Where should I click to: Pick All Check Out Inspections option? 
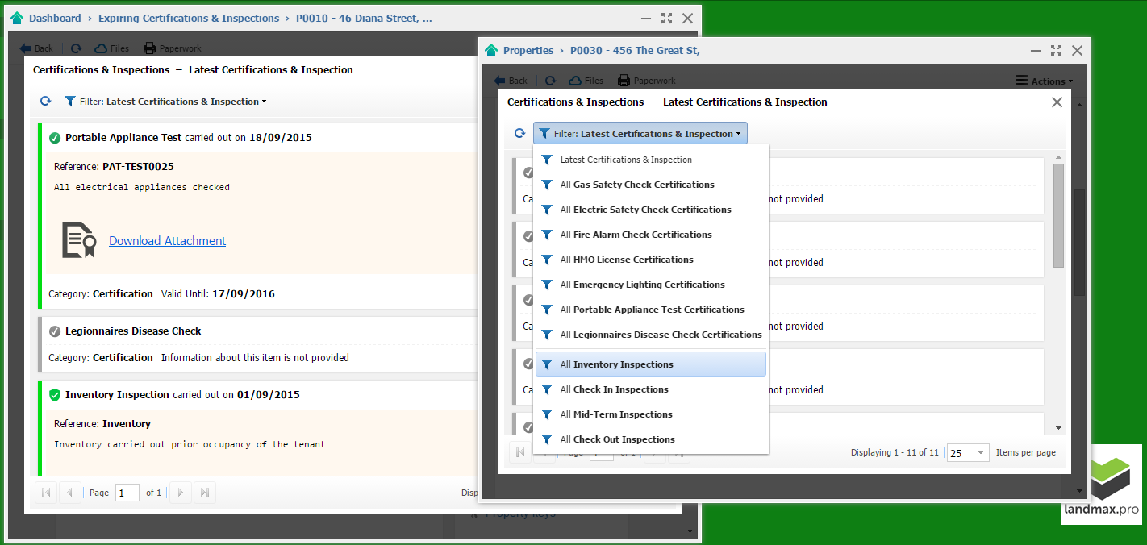click(x=617, y=439)
